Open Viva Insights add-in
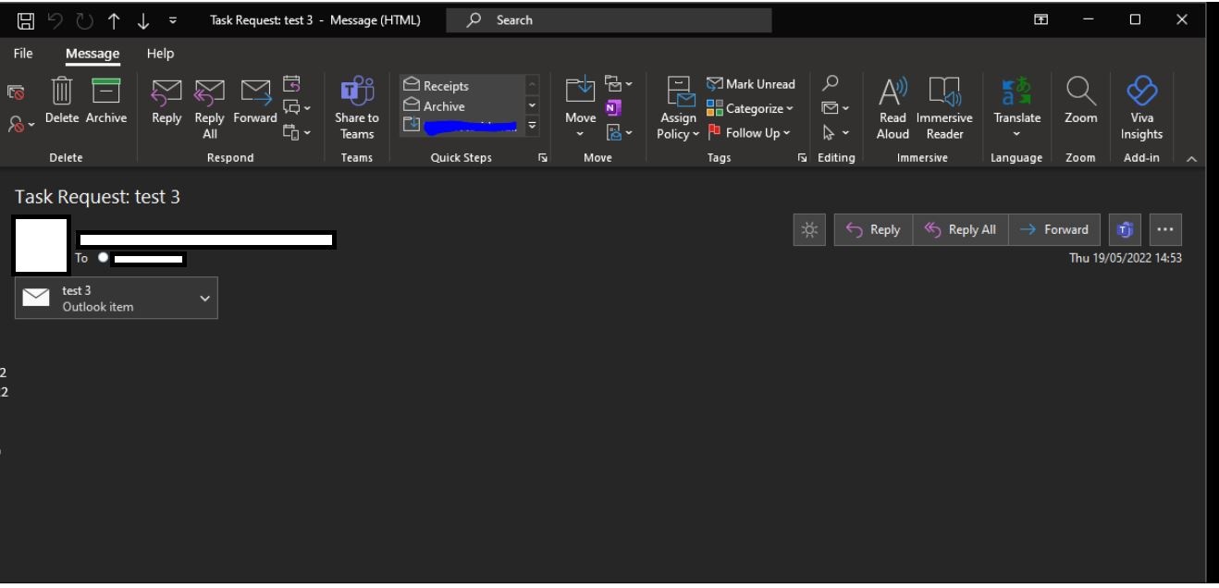Image resolution: width=1219 pixels, height=588 pixels. 1142,108
